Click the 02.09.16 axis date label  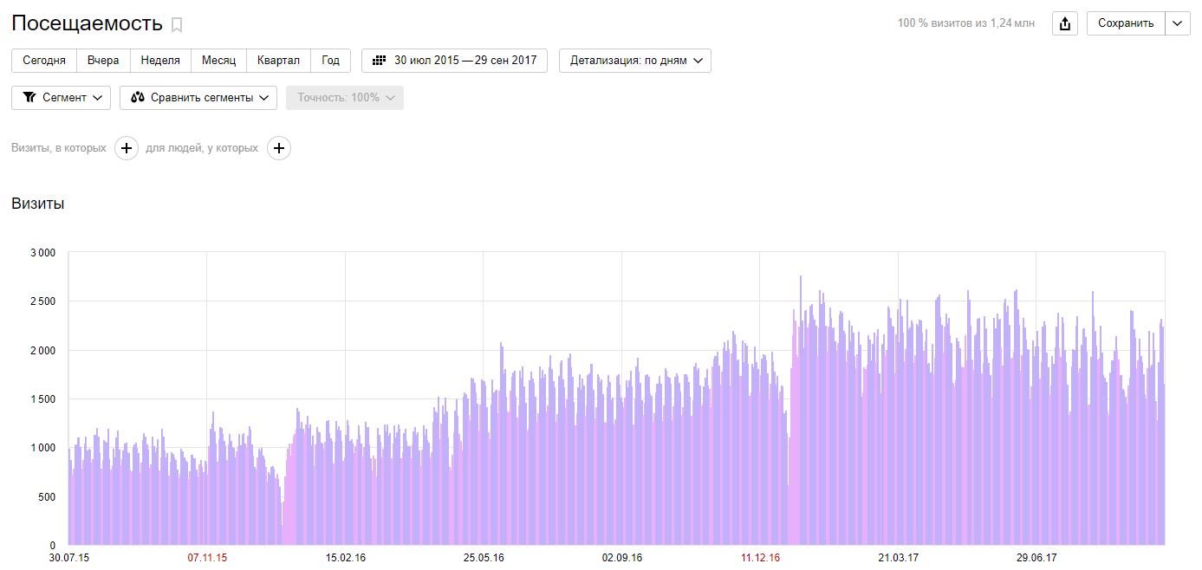pyautogui.click(x=622, y=558)
